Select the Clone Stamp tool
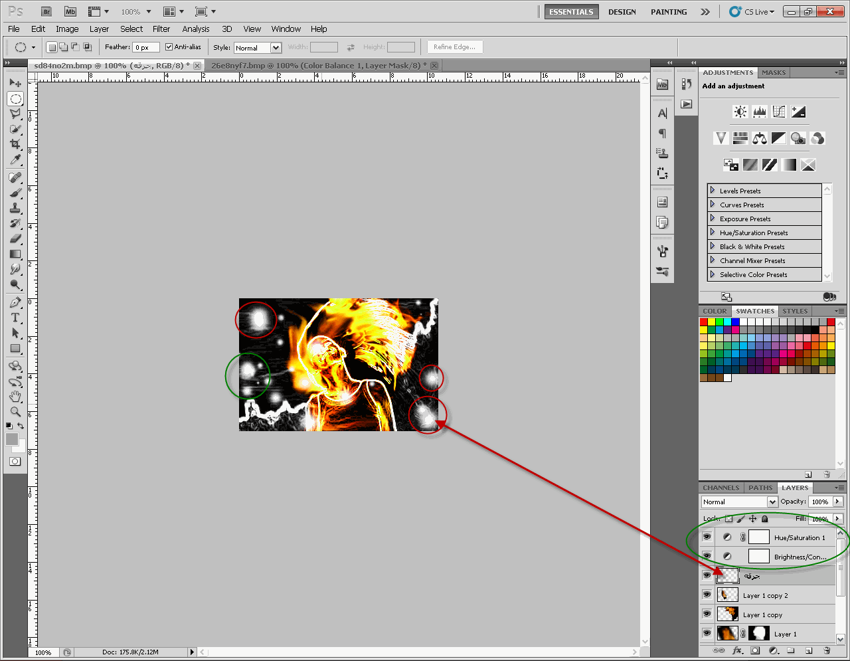This screenshot has height=661, width=850. click(x=15, y=208)
